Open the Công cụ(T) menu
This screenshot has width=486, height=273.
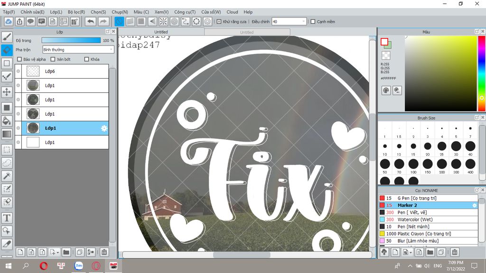[x=185, y=12]
